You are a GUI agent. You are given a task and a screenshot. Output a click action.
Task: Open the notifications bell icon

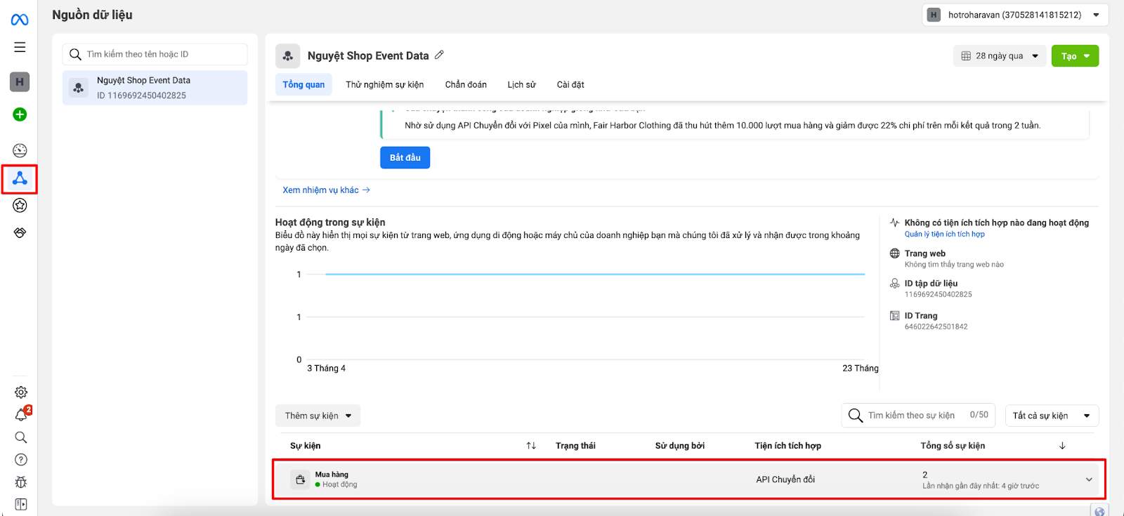21,415
